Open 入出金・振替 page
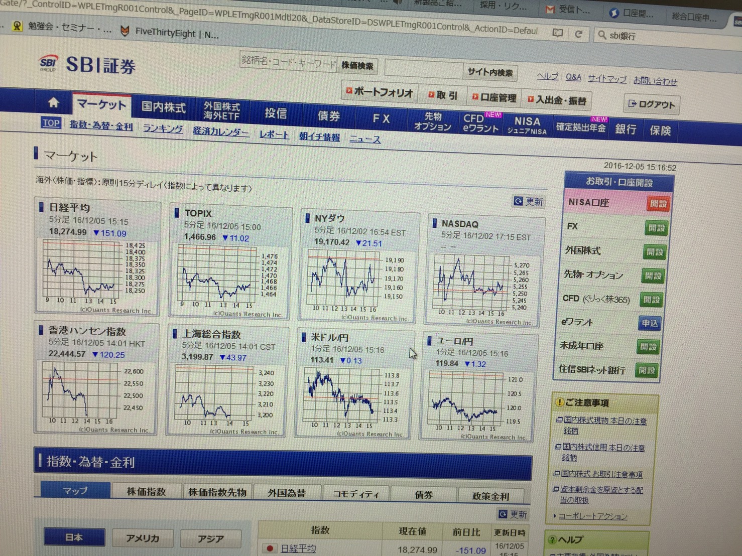Screen dimensions: 742x556 pyautogui.click(x=557, y=100)
